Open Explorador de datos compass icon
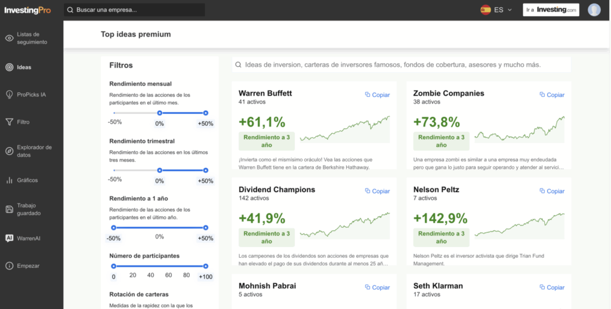This screenshot has width=611, height=309. [x=9, y=151]
